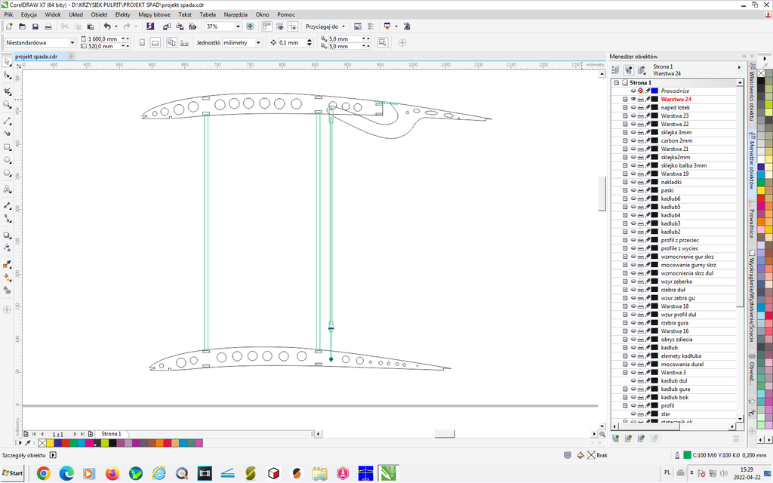Image resolution: width=773 pixels, height=483 pixels.
Task: Toggle printing for the Warstwa 23 layer
Action: pyautogui.click(x=641, y=115)
